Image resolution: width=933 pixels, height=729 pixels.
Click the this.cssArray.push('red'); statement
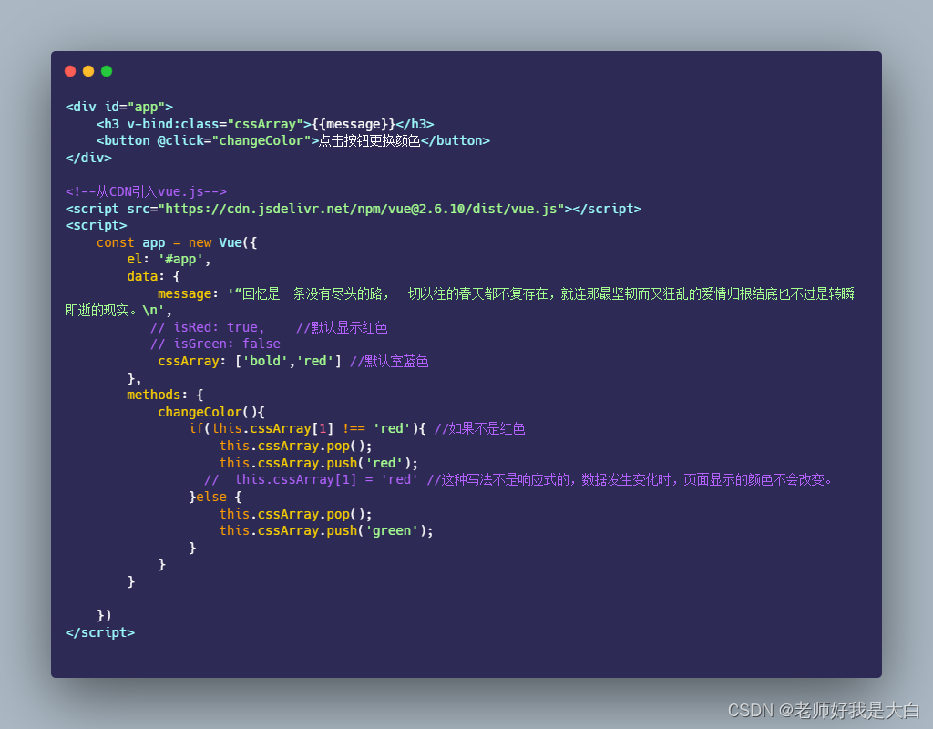[x=319, y=464]
